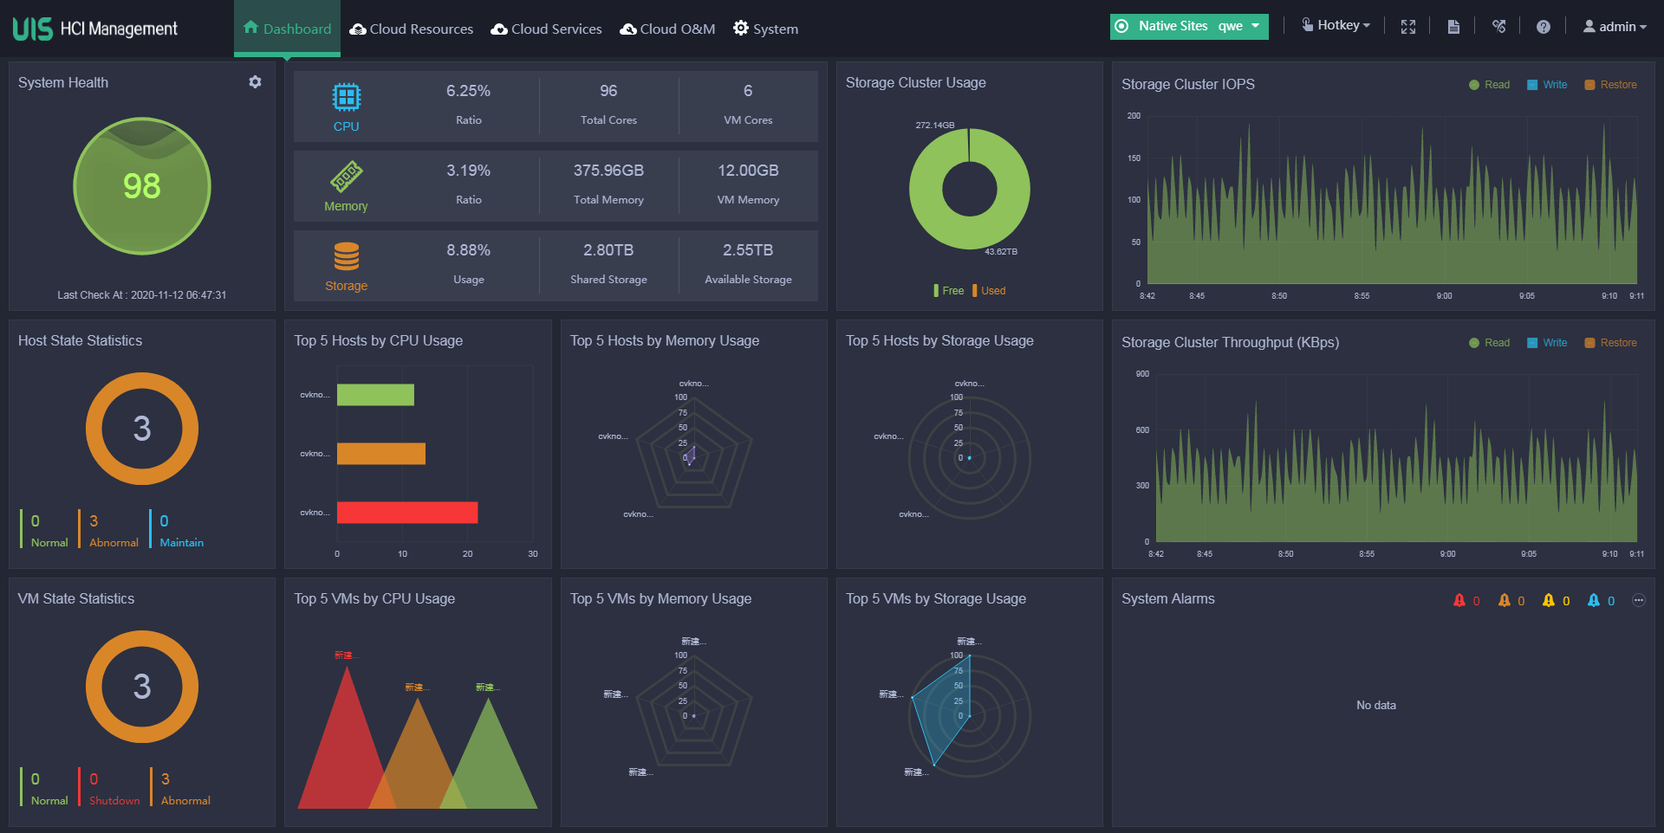Open the Cloud O&M menu
1664x833 pixels.
point(666,29)
